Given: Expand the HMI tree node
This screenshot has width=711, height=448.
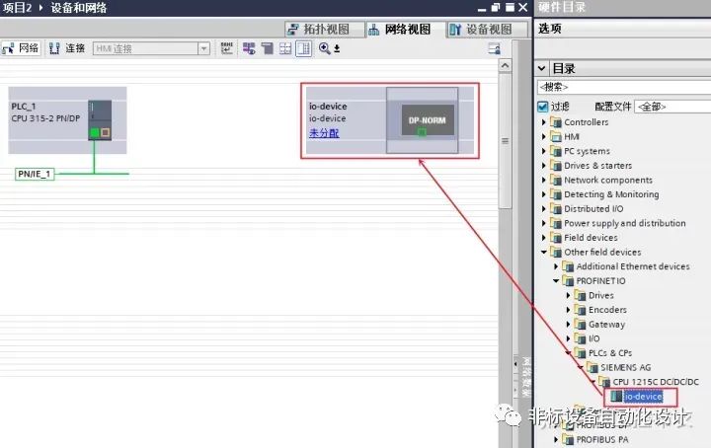Looking at the screenshot, I should click(544, 137).
